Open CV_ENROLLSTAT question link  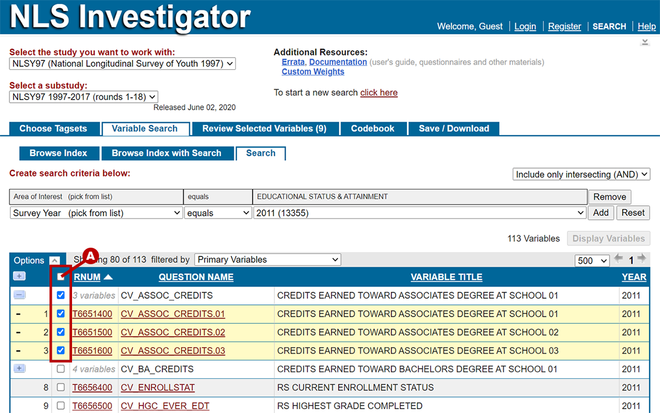pyautogui.click(x=158, y=388)
